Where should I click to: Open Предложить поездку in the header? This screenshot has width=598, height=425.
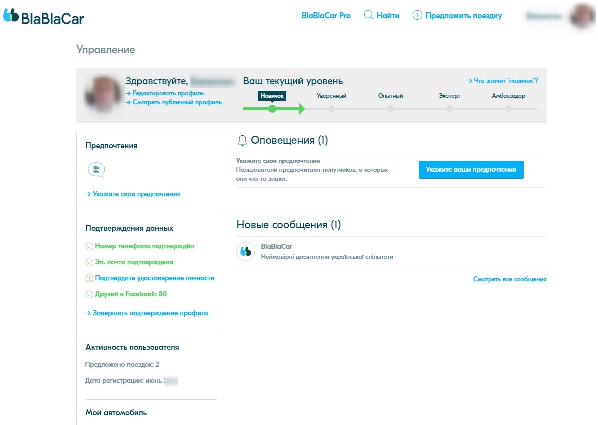click(x=463, y=16)
